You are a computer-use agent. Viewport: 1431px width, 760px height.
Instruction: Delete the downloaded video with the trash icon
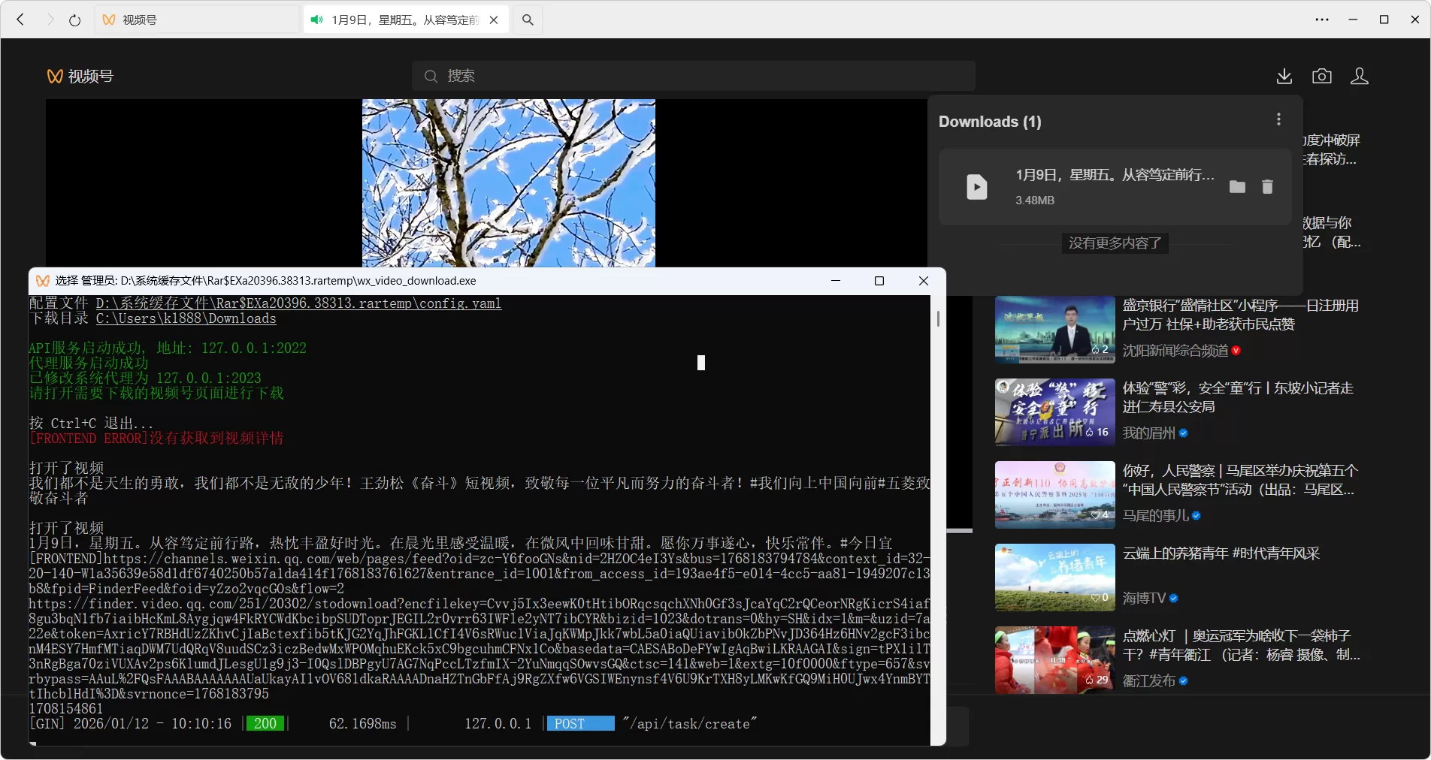[x=1267, y=186]
